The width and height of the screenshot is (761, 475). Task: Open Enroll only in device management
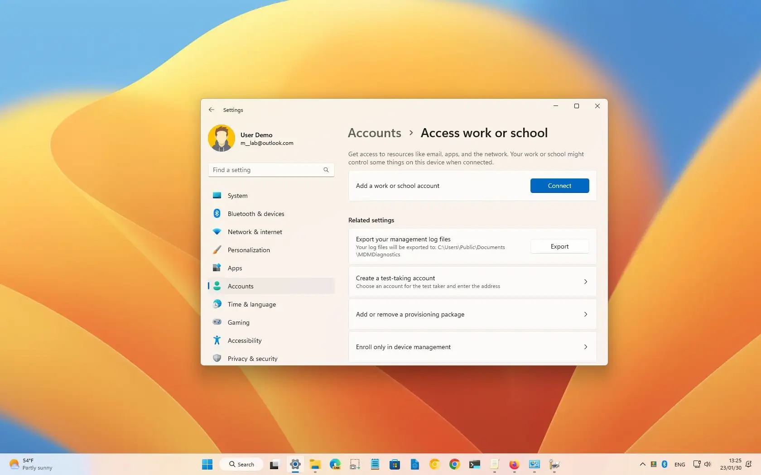click(x=472, y=347)
